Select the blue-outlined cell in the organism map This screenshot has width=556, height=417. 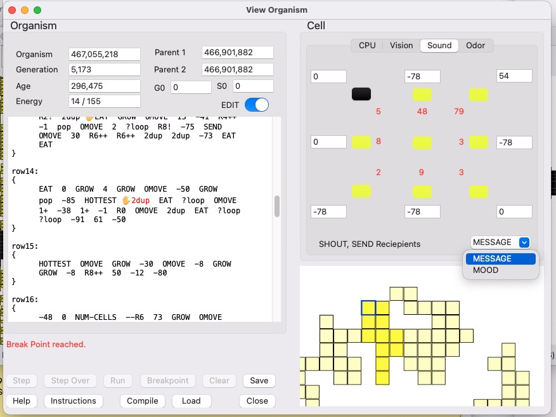368,308
